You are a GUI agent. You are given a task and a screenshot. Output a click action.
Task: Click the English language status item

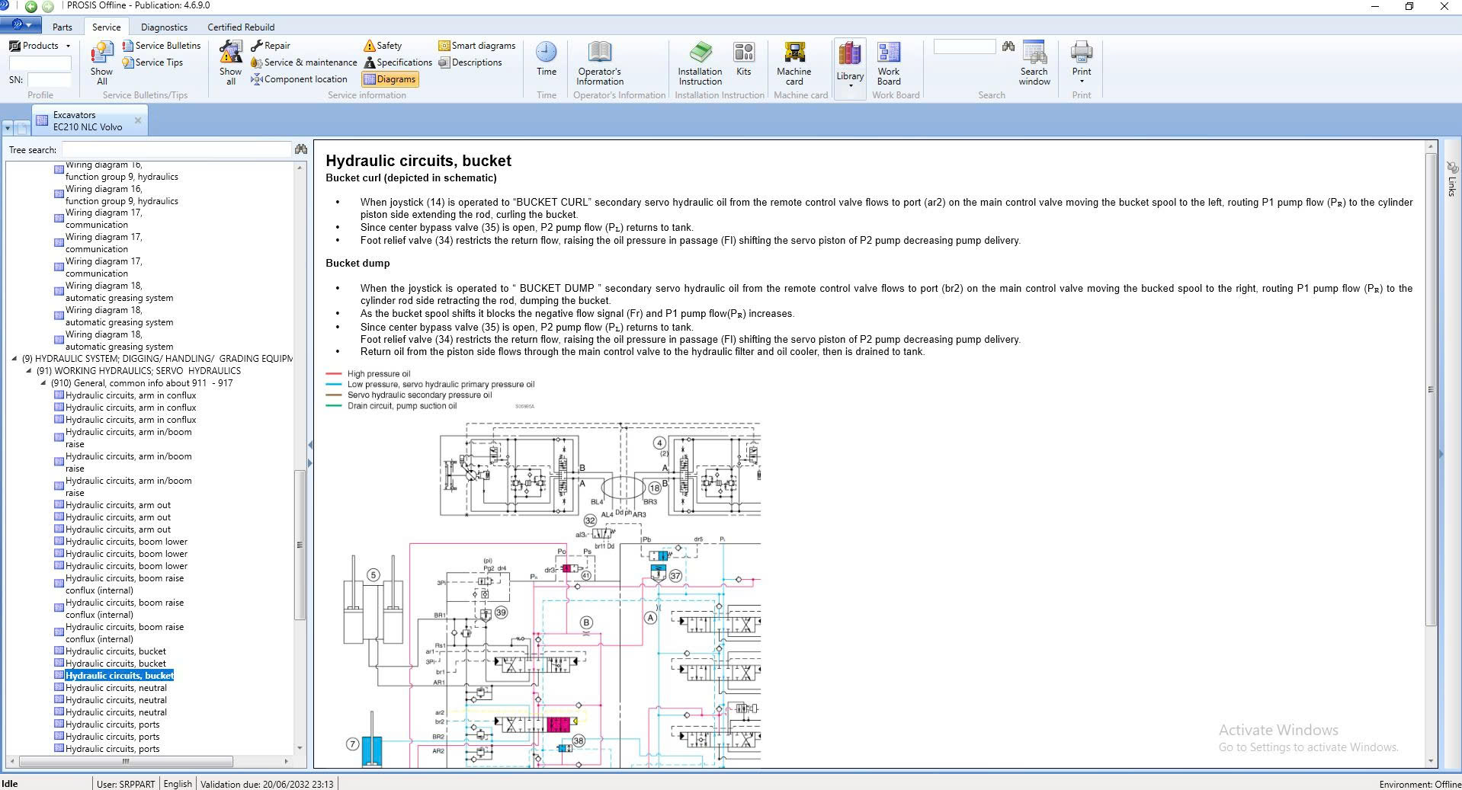tap(178, 784)
